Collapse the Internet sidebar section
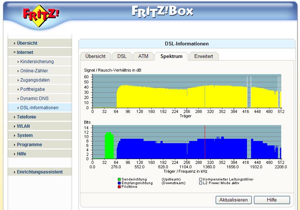Viewport: 300px width, 210px height. pos(25,52)
